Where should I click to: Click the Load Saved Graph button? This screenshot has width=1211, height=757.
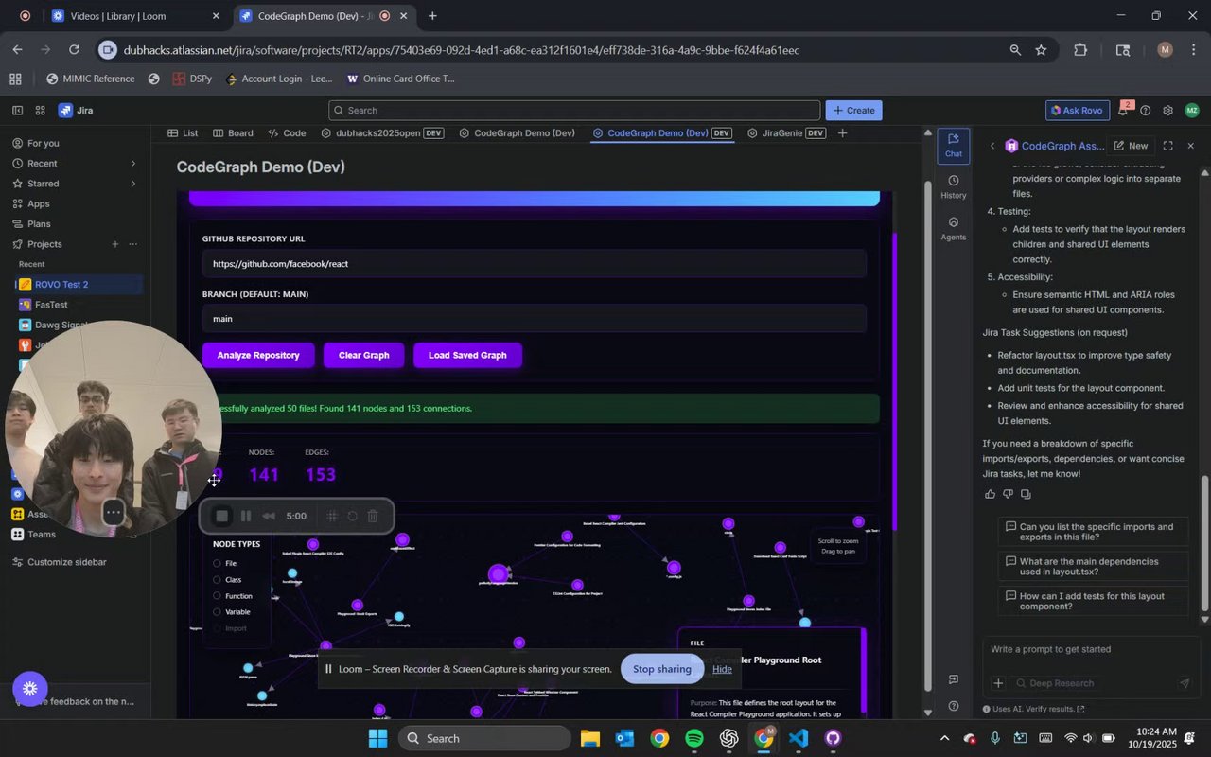coord(467,356)
